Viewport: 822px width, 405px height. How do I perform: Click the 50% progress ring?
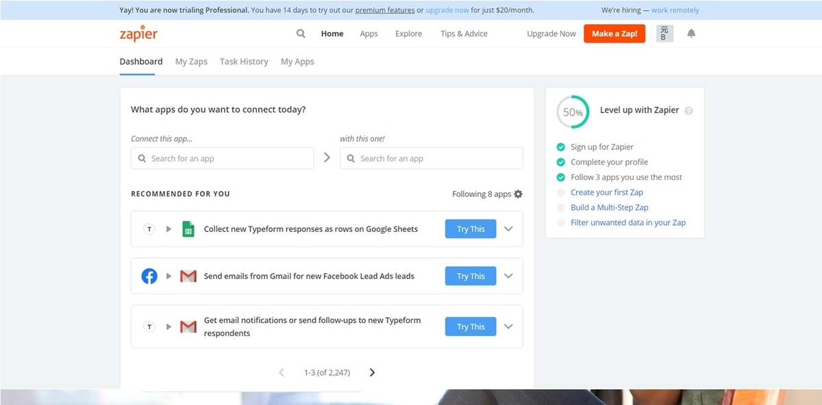[x=573, y=112]
